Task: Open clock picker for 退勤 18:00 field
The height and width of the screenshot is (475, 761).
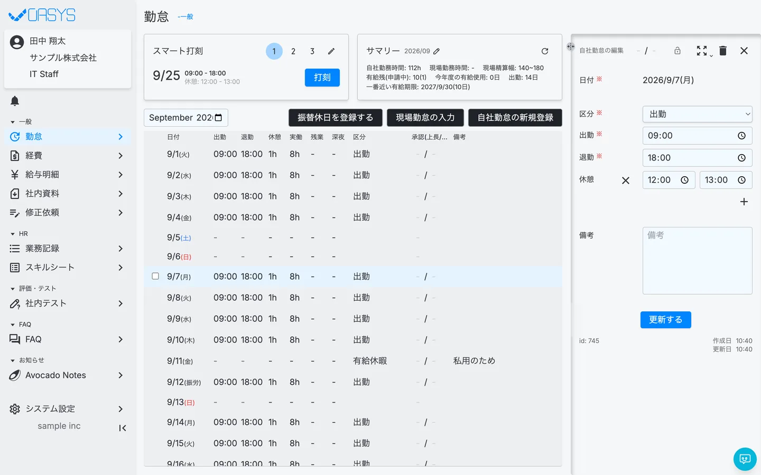Action: click(741, 158)
